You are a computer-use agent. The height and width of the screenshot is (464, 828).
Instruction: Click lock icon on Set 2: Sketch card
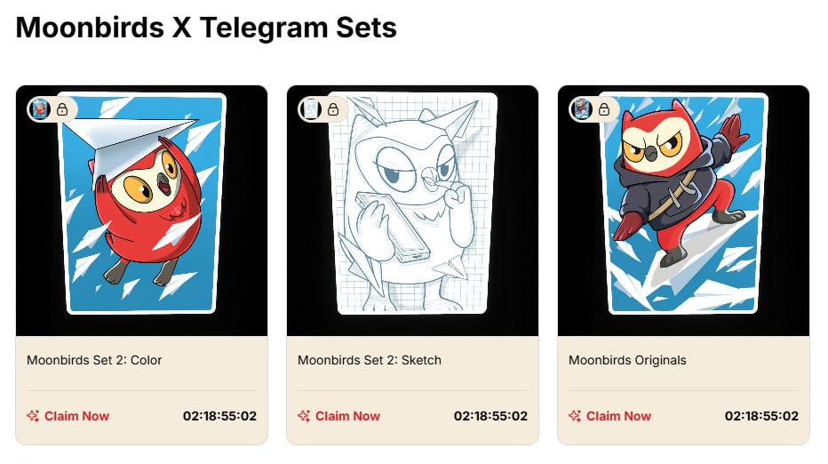coord(333,109)
